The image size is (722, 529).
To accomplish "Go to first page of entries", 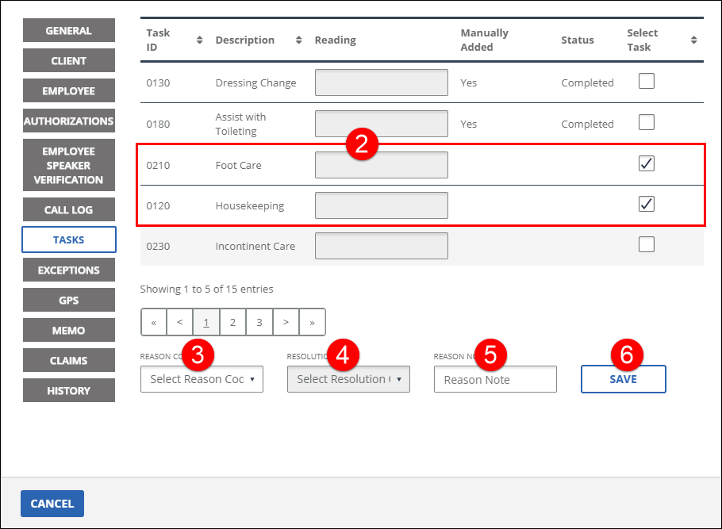I will (154, 323).
